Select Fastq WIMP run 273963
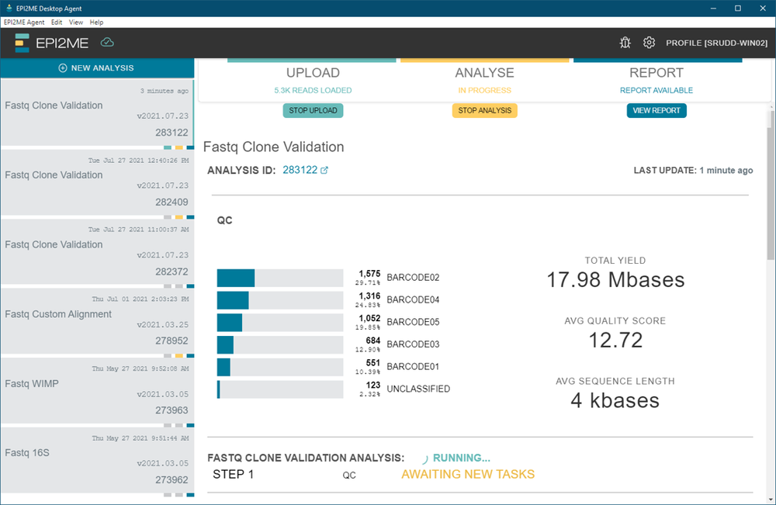 tap(97, 391)
